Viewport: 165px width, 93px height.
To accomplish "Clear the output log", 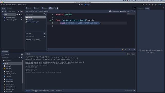I will tap(133, 54).
